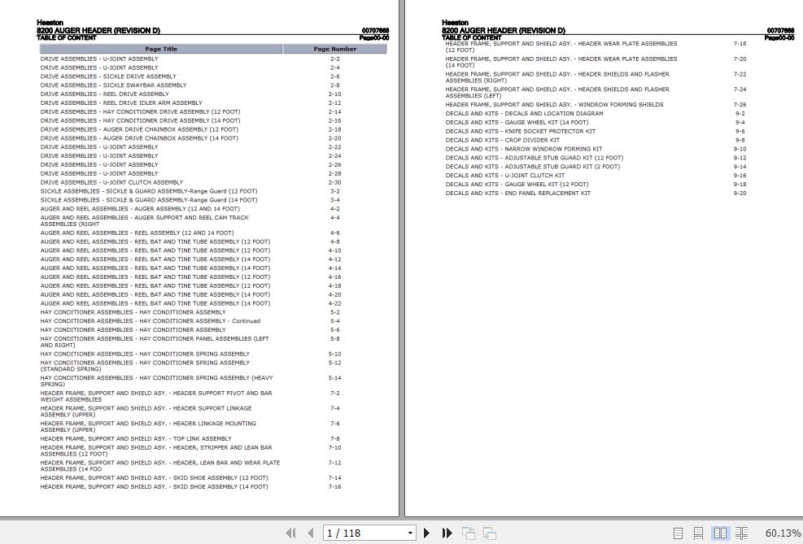Click DRIVE ASSEMBLIES - SICKLE DRIVE ASSEMBLY entry
Viewport: 803px width, 544px height.
[x=108, y=76]
